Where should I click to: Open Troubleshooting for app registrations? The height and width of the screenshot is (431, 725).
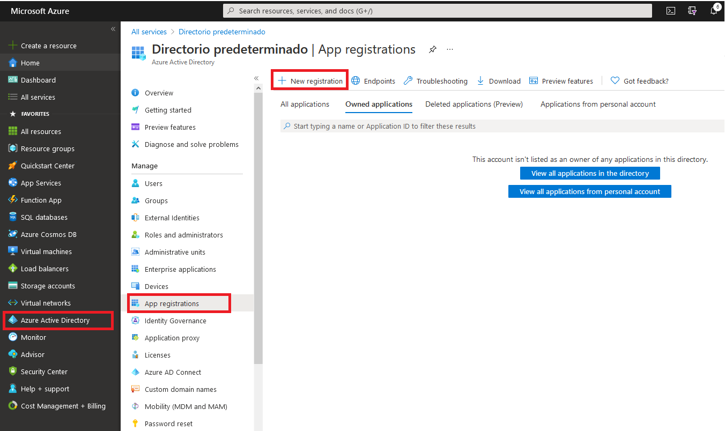tap(435, 80)
